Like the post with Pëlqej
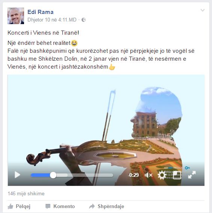Image resolution: width=212 pixels, height=213 pixels. (x=19, y=206)
